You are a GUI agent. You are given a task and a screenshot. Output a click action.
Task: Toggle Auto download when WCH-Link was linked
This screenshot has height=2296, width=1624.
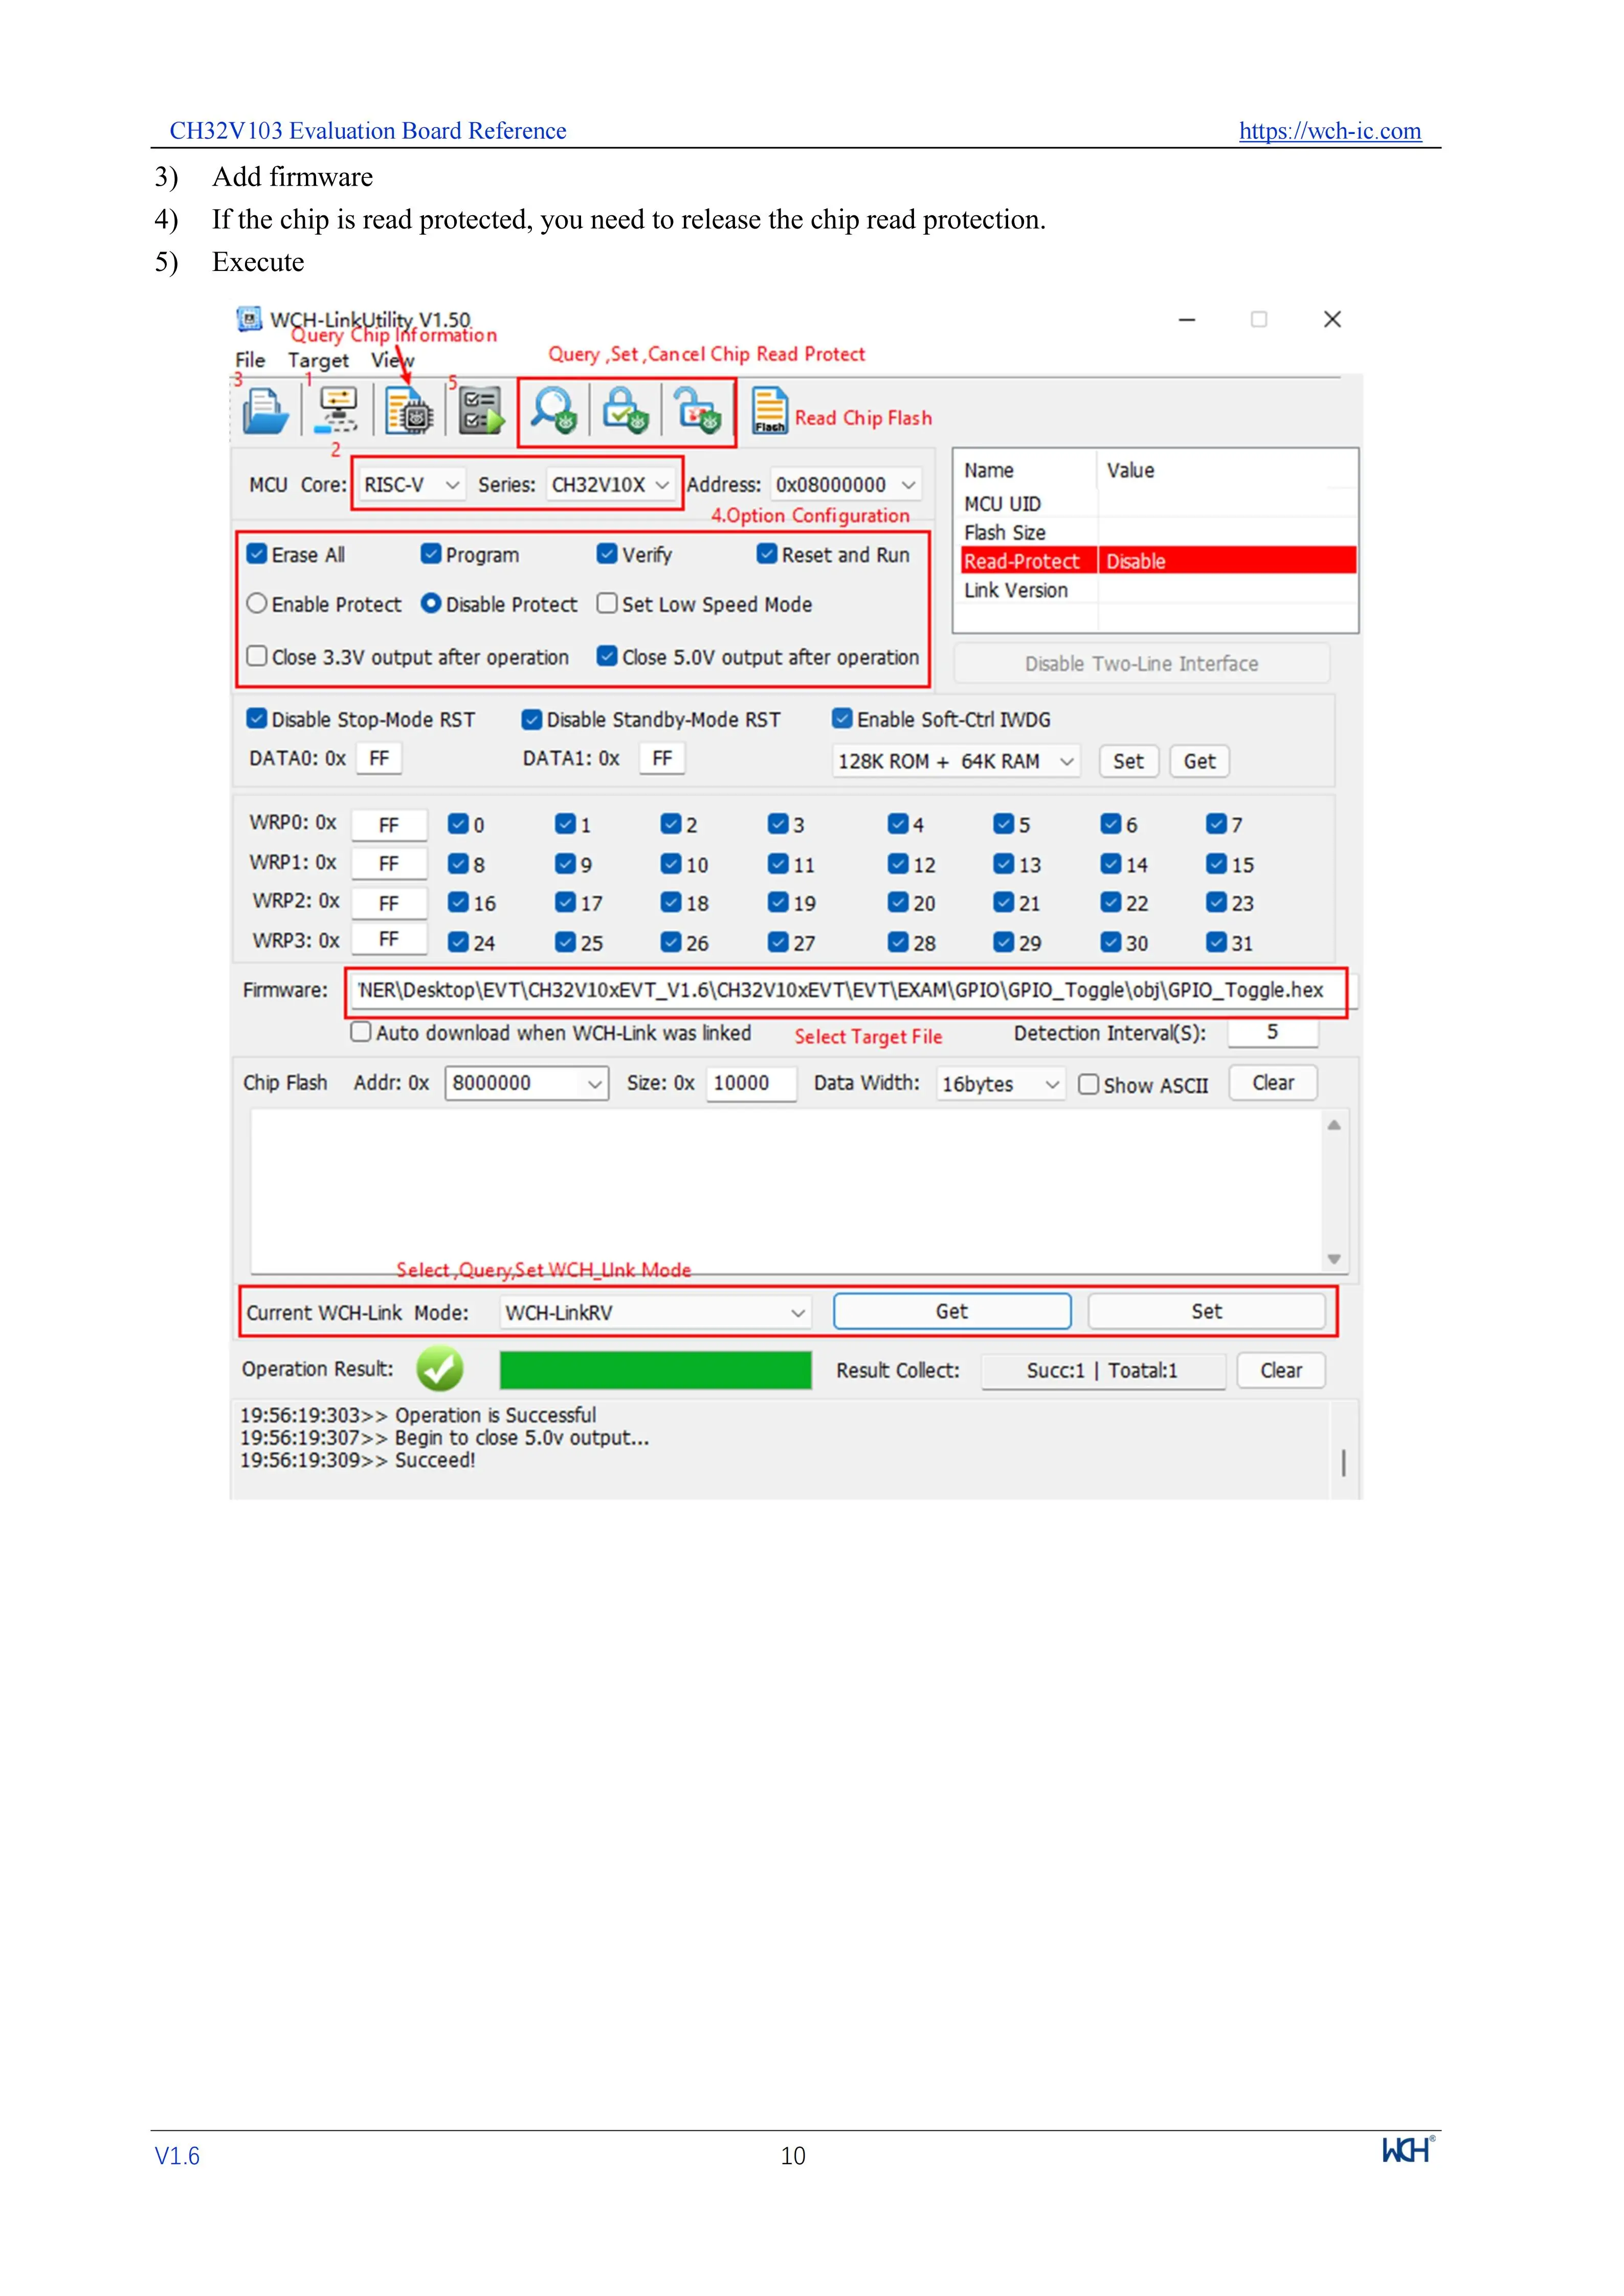361,1032
